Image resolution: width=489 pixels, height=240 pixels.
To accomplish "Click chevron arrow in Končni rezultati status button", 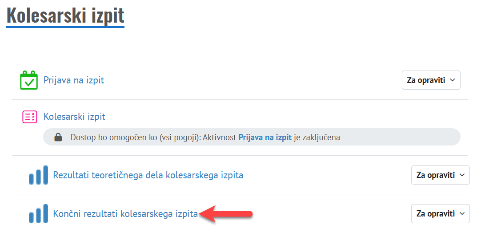I will [x=462, y=213].
